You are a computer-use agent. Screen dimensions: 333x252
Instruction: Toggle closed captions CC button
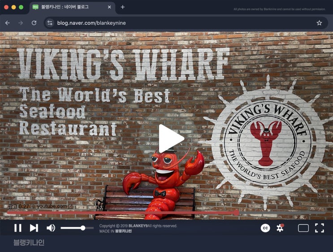coord(265,228)
